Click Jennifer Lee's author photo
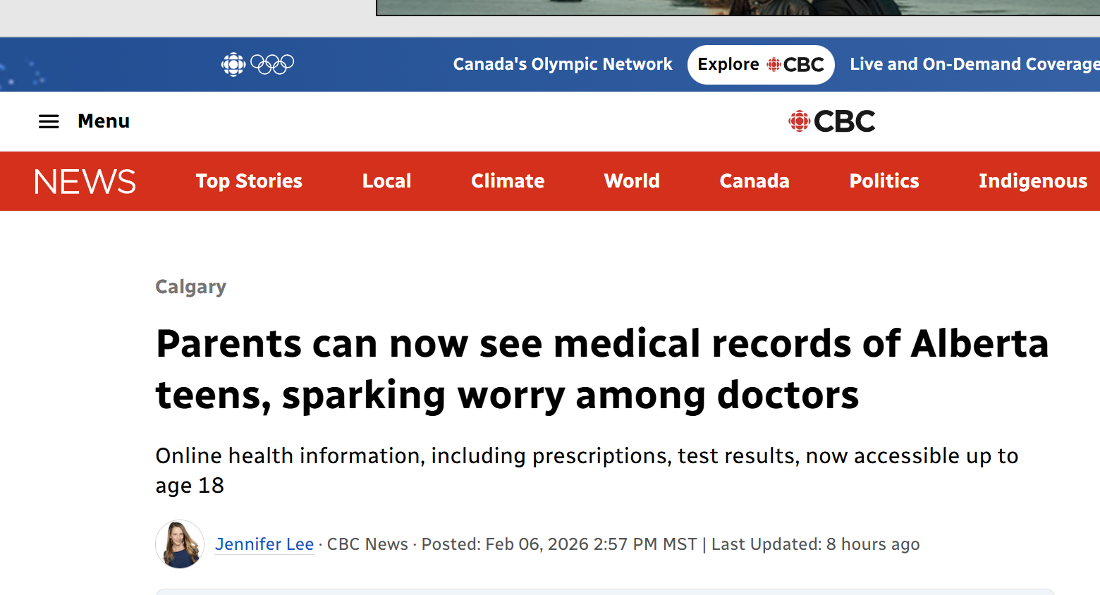Image resolution: width=1100 pixels, height=595 pixels. click(180, 544)
